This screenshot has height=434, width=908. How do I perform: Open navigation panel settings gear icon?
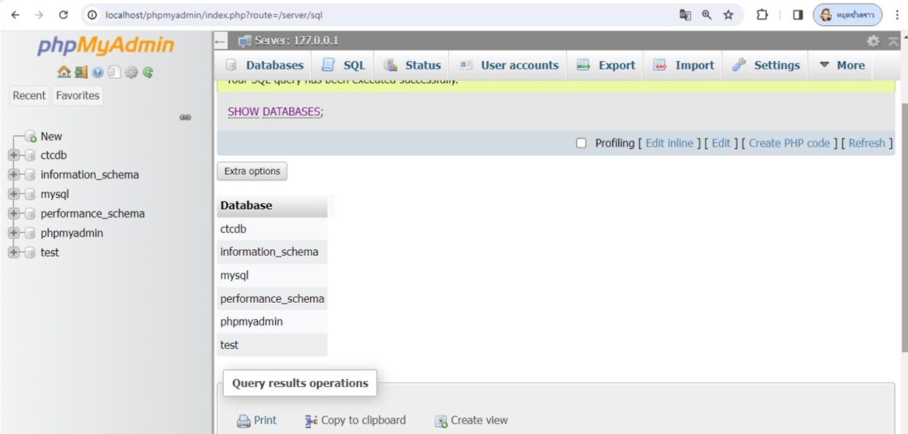[x=131, y=72]
